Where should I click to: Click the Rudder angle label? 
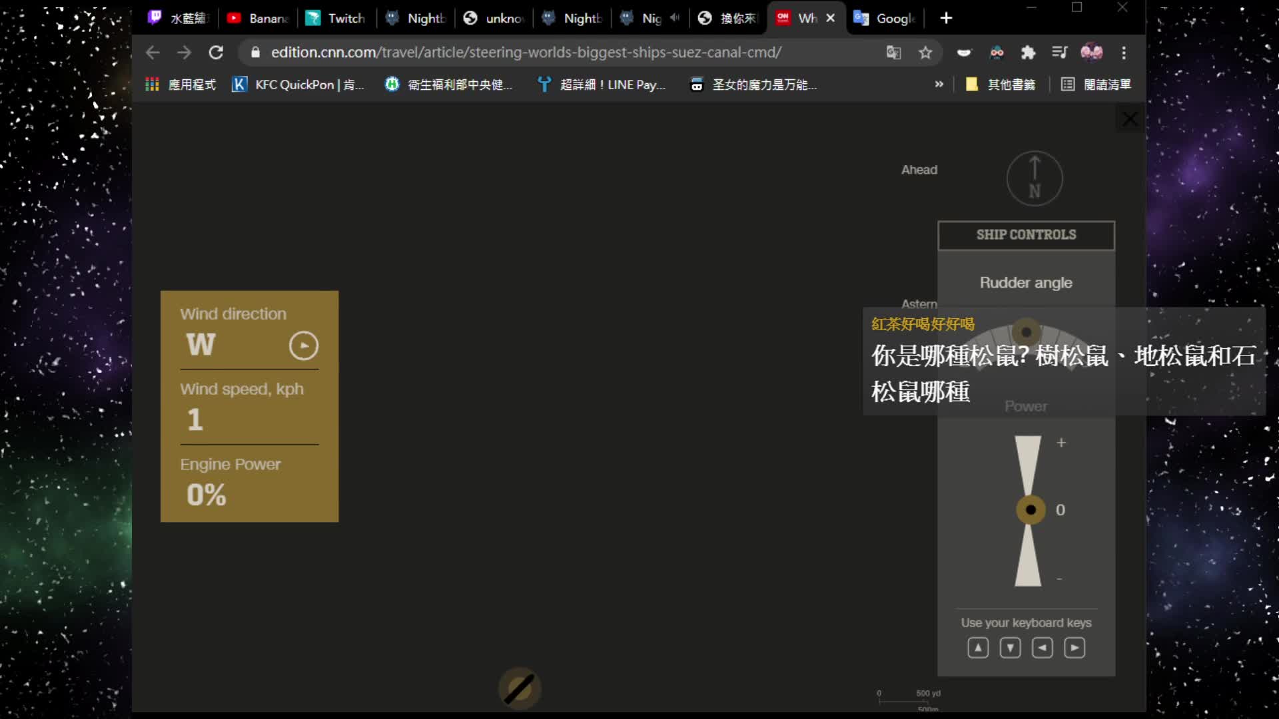pyautogui.click(x=1026, y=283)
